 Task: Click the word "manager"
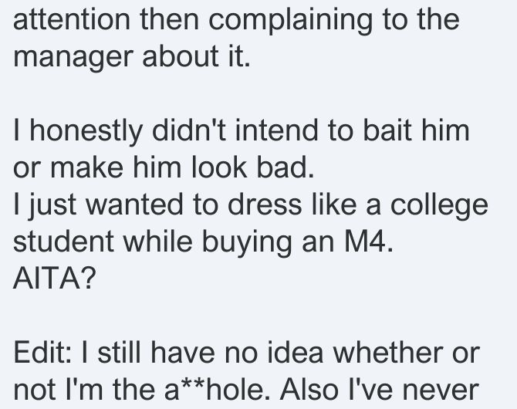pos(73,59)
